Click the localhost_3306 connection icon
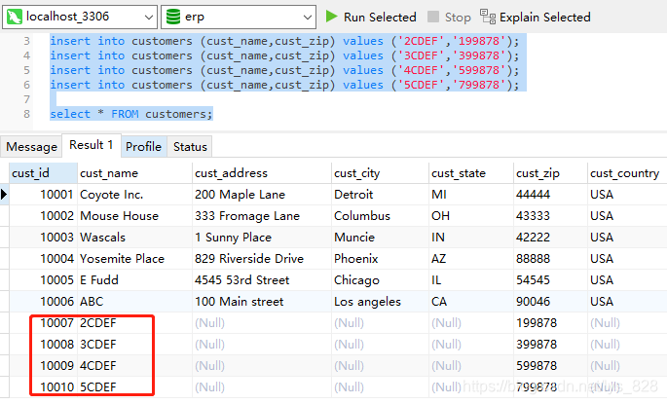The height and width of the screenshot is (404, 667). (14, 17)
